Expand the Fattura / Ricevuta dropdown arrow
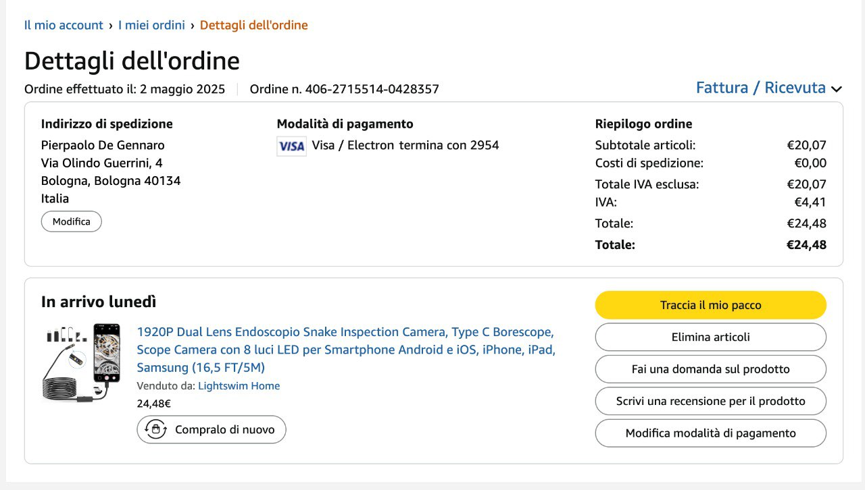 click(837, 89)
